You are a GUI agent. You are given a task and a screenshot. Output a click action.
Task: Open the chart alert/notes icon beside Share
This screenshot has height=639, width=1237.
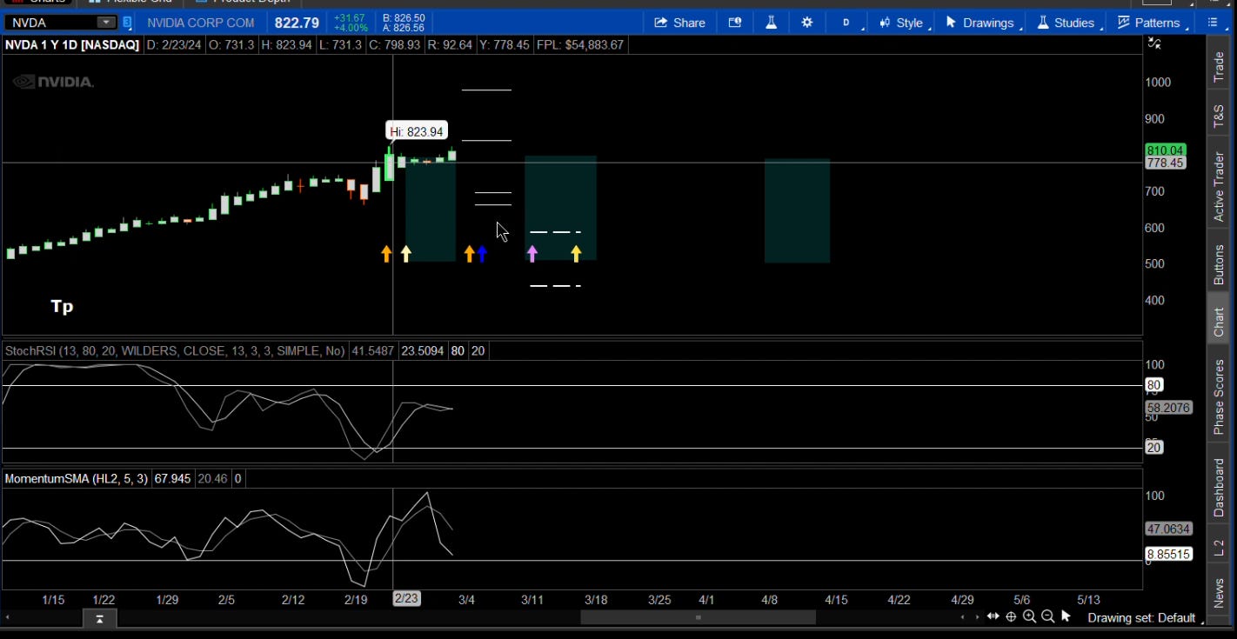(735, 23)
